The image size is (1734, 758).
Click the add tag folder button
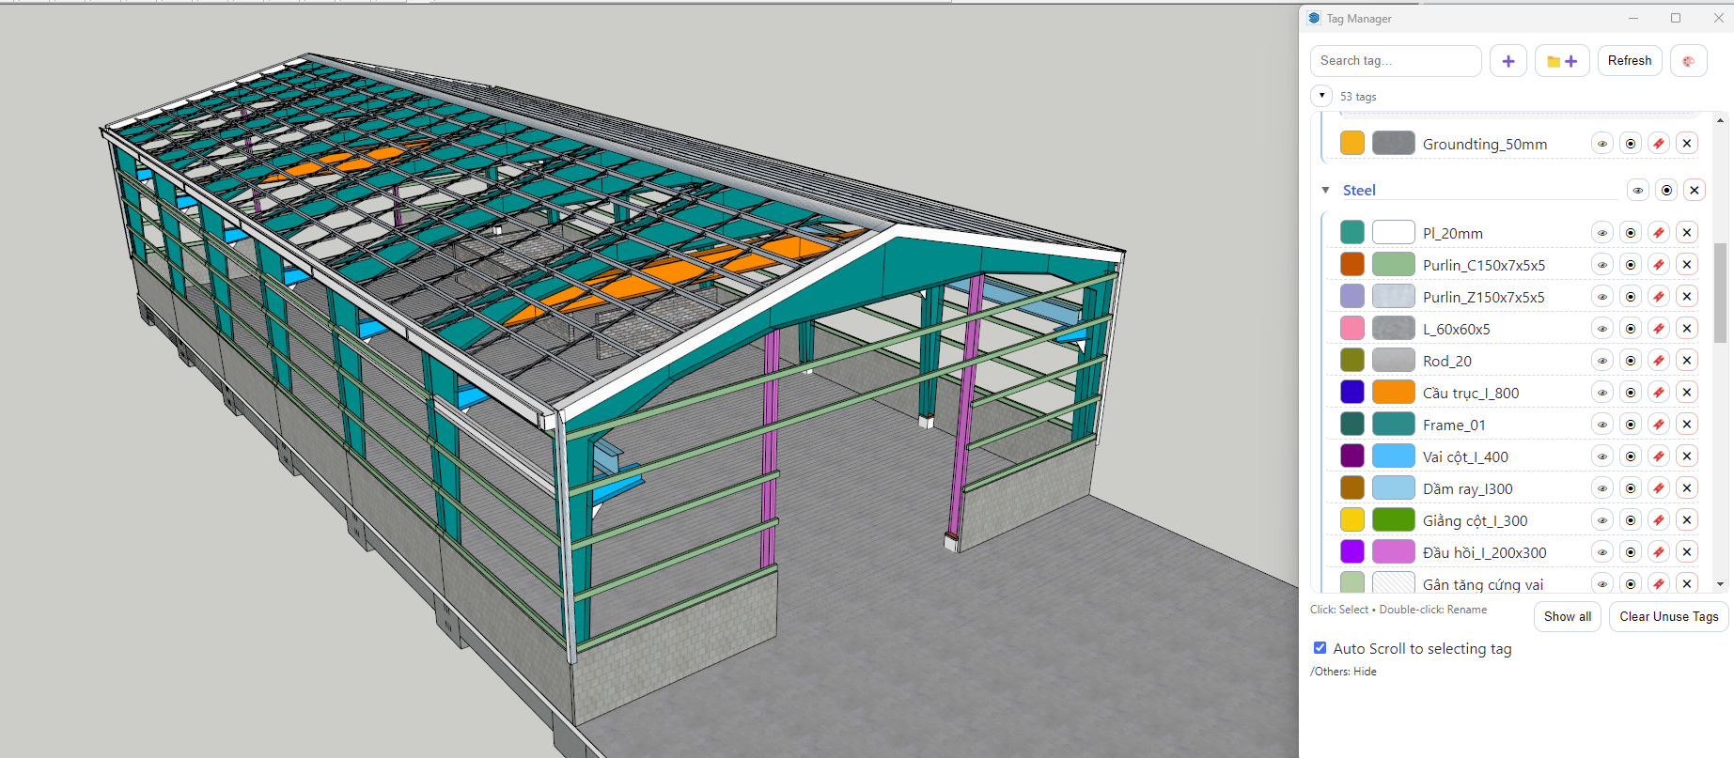(x=1561, y=61)
